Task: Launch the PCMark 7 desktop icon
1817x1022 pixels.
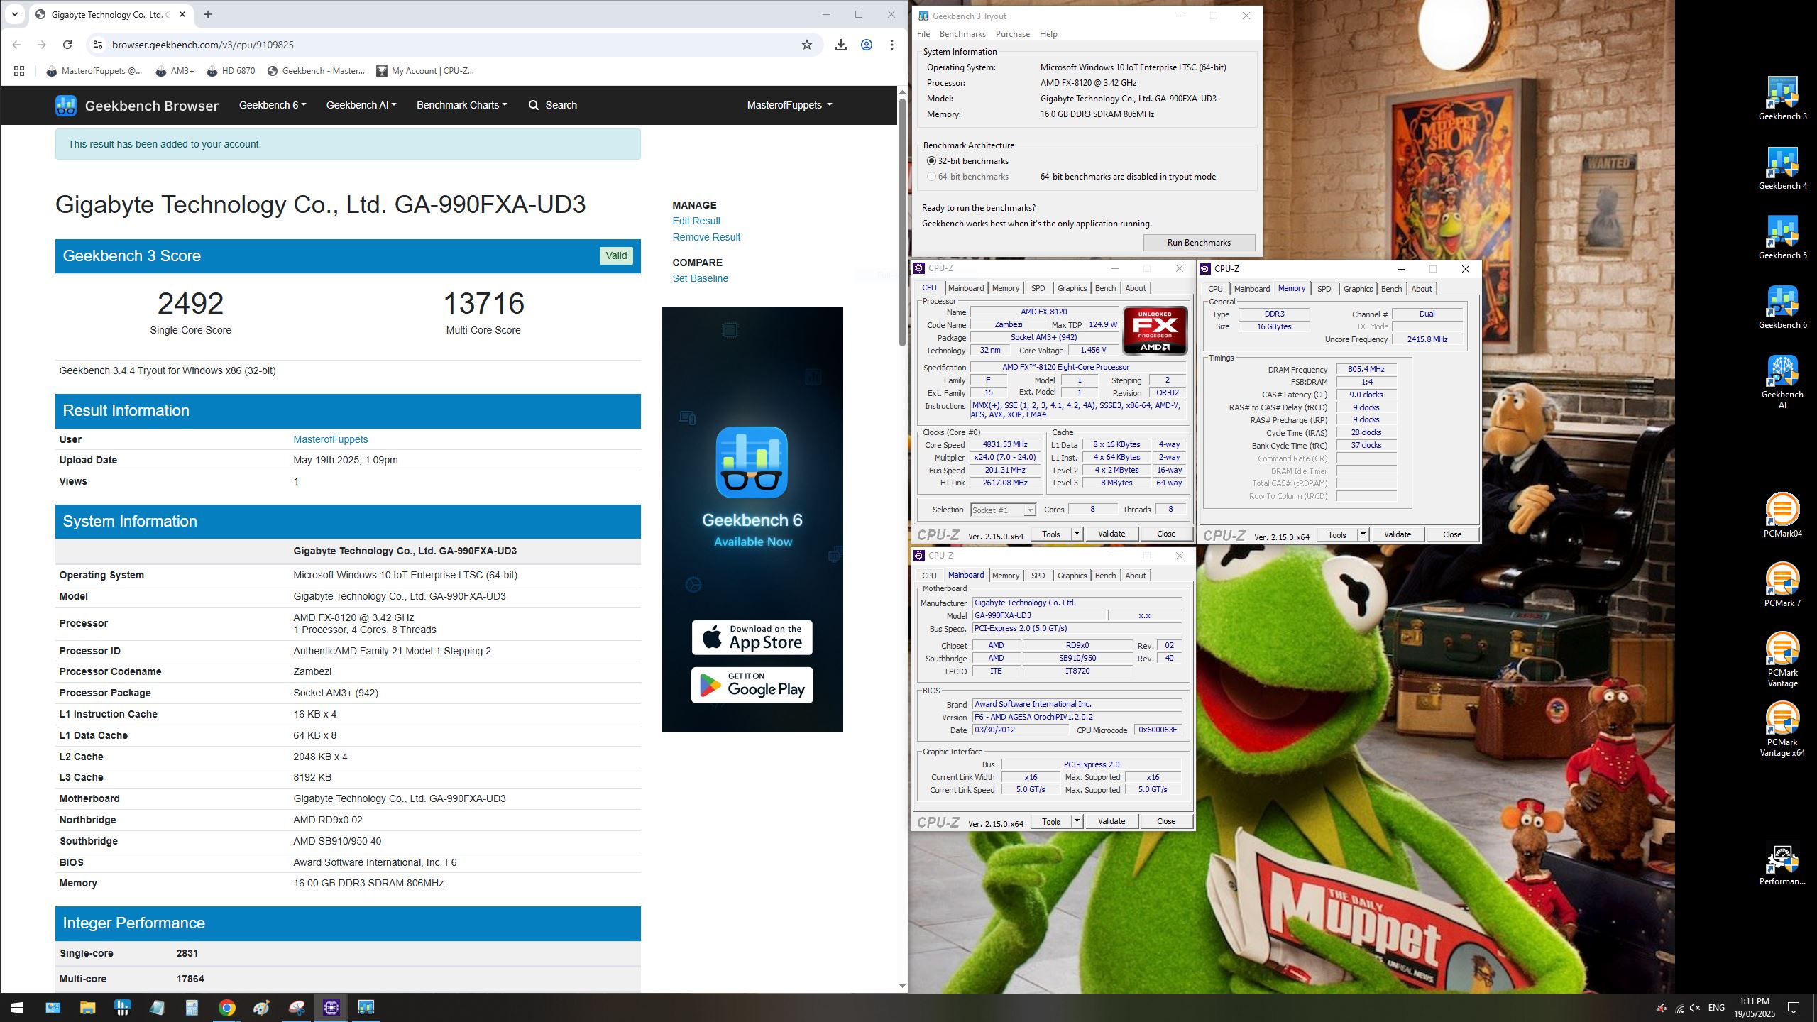Action: 1782,586
